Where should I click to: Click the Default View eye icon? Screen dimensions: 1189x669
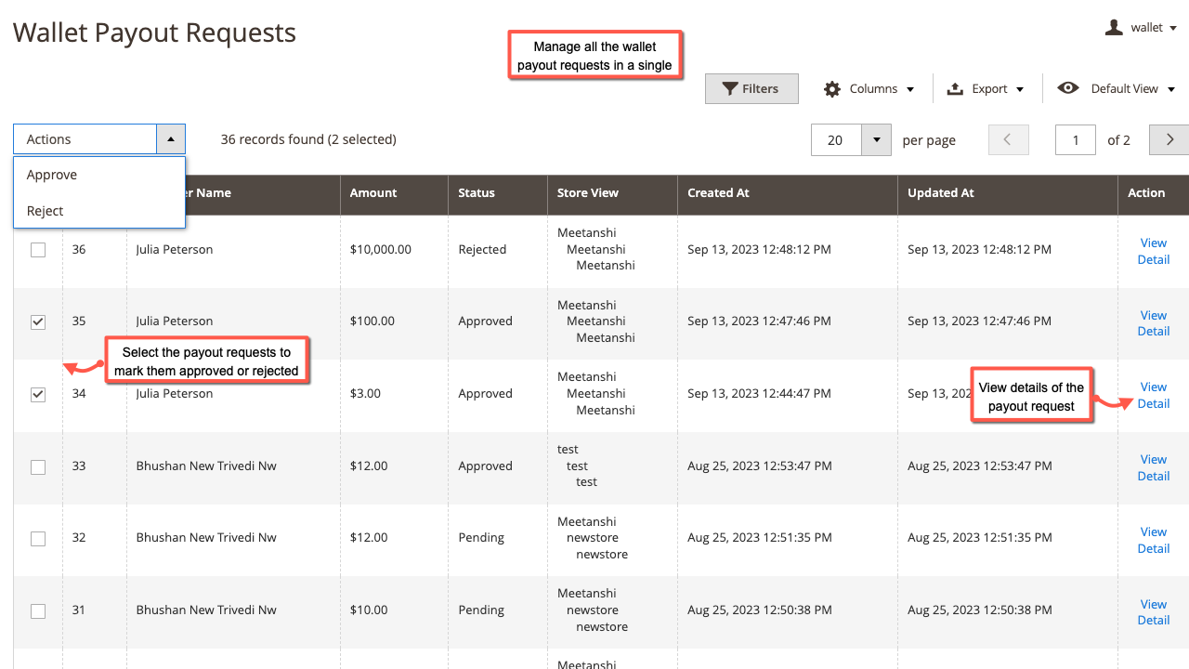(1068, 88)
